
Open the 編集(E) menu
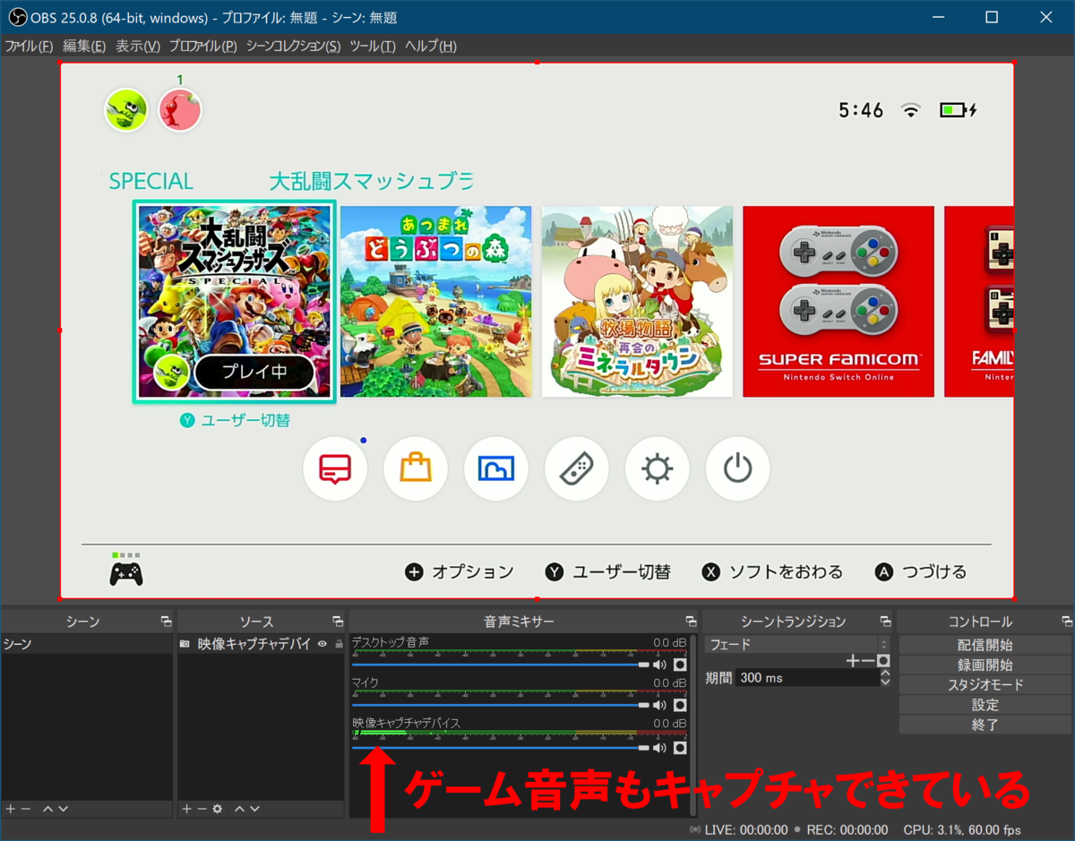(84, 47)
